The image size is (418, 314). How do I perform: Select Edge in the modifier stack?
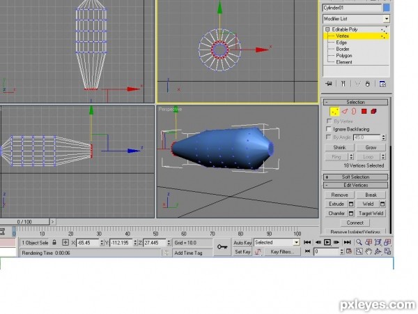(341, 43)
